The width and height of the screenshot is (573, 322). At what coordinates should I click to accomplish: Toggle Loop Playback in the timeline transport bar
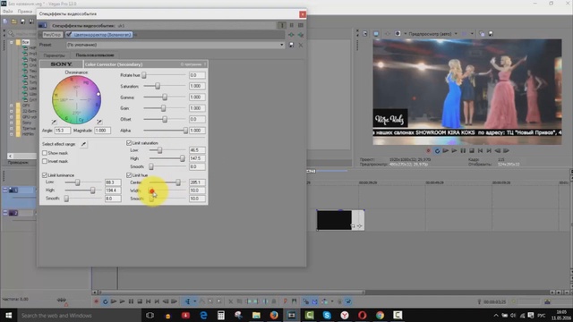pos(105,301)
